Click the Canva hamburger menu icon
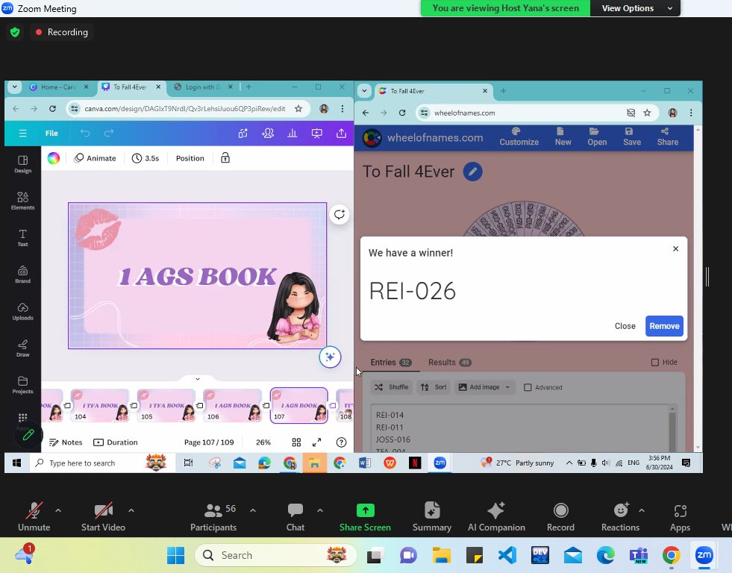This screenshot has height=573, width=732. [22, 134]
